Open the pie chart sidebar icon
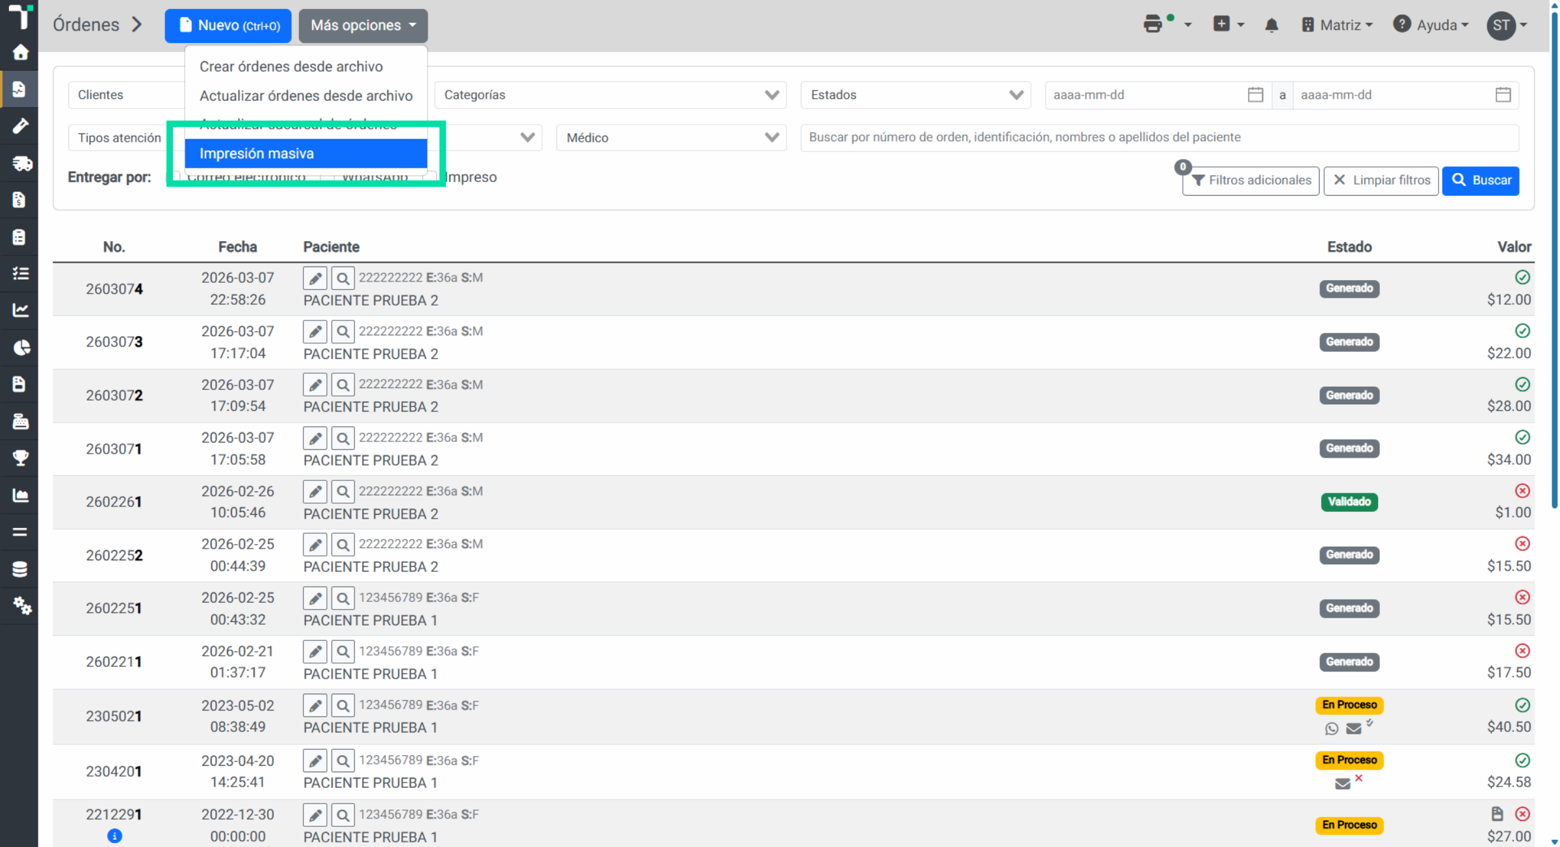The height and width of the screenshot is (847, 1560). 21,348
